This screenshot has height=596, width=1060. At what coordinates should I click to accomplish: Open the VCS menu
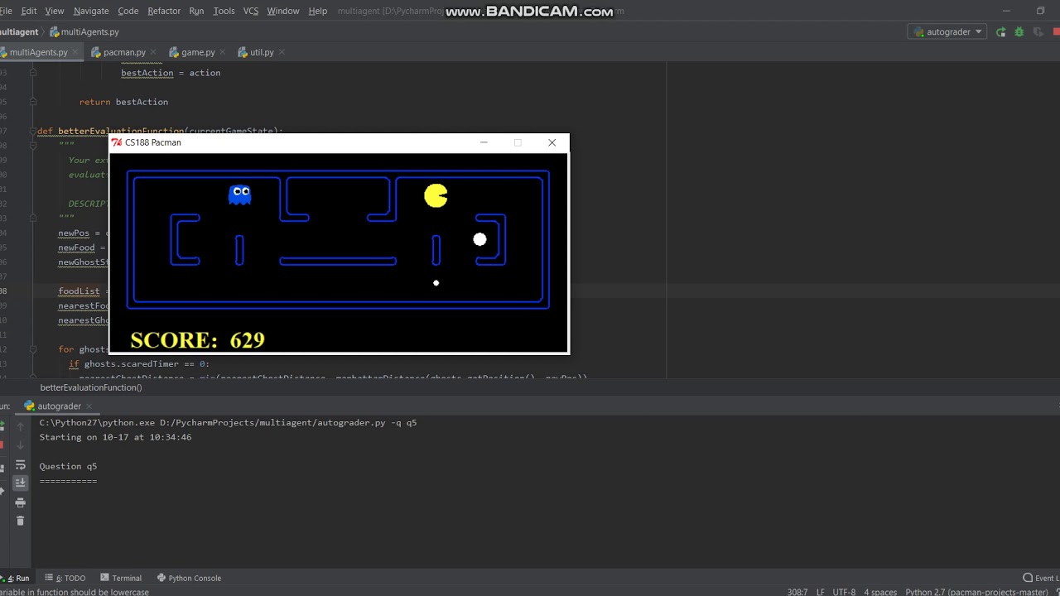coord(251,11)
